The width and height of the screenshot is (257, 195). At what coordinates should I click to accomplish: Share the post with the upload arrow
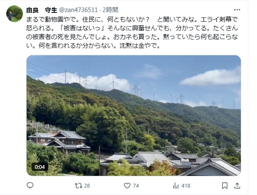click(x=237, y=185)
